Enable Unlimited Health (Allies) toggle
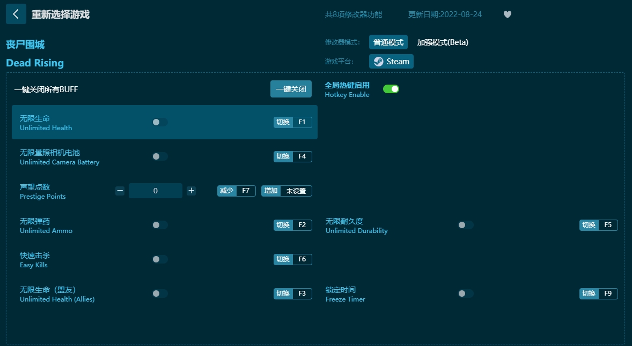This screenshot has height=346, width=632. pyautogui.click(x=160, y=294)
